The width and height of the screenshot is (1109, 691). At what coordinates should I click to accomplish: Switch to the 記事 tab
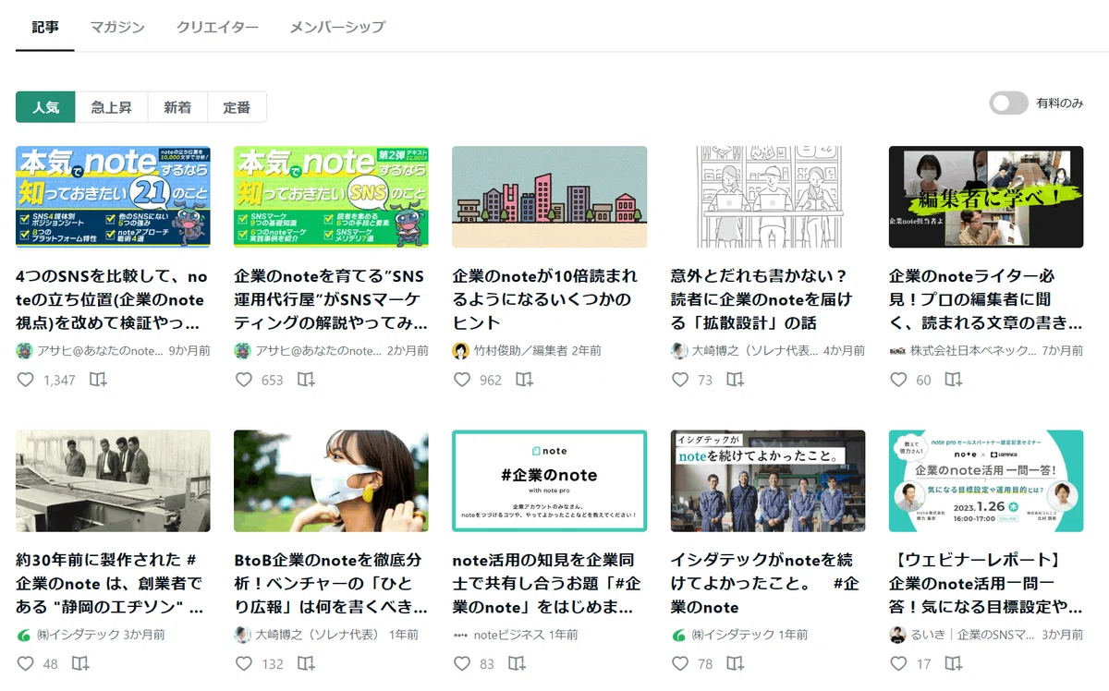click(45, 27)
